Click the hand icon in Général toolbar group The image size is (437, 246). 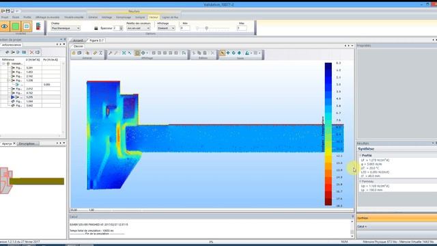tap(74, 53)
